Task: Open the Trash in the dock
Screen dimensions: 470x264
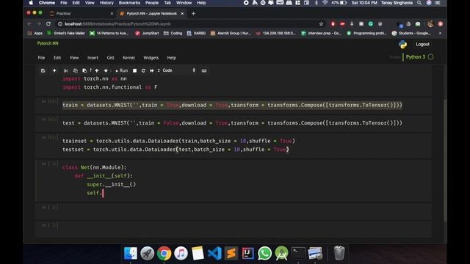Action: coord(339,254)
